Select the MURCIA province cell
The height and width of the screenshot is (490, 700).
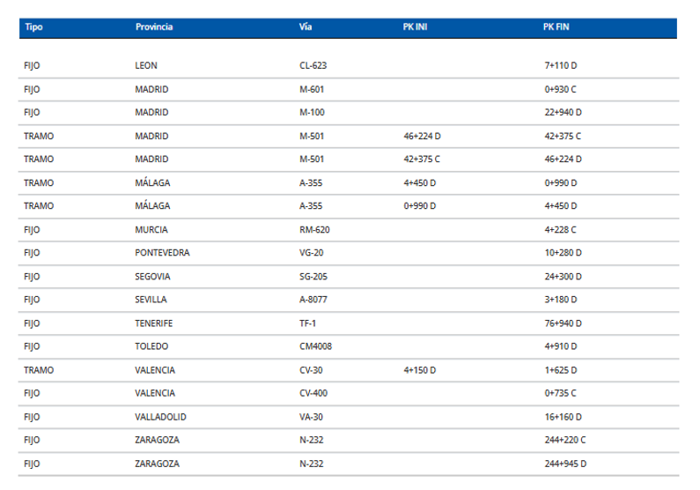point(151,229)
